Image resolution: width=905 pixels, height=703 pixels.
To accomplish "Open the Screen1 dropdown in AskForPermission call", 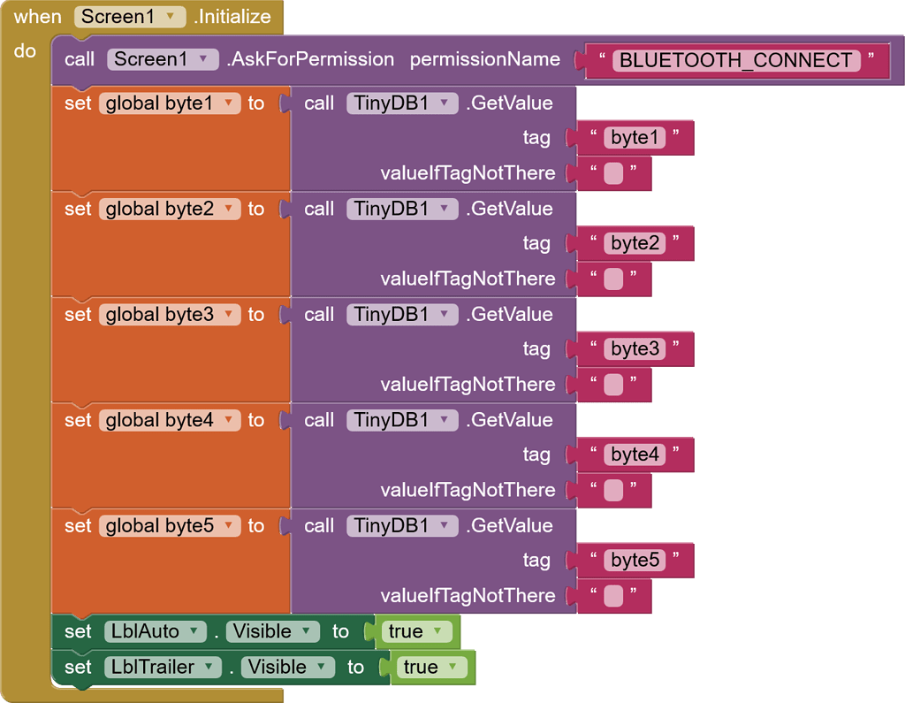I will [203, 60].
